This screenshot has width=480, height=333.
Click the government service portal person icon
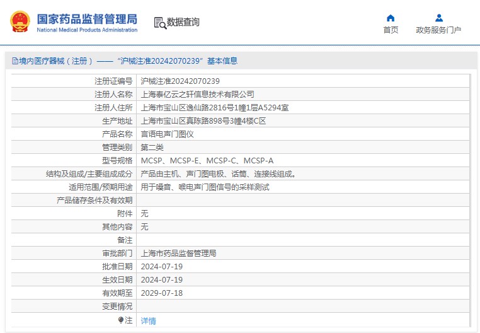[x=439, y=18]
